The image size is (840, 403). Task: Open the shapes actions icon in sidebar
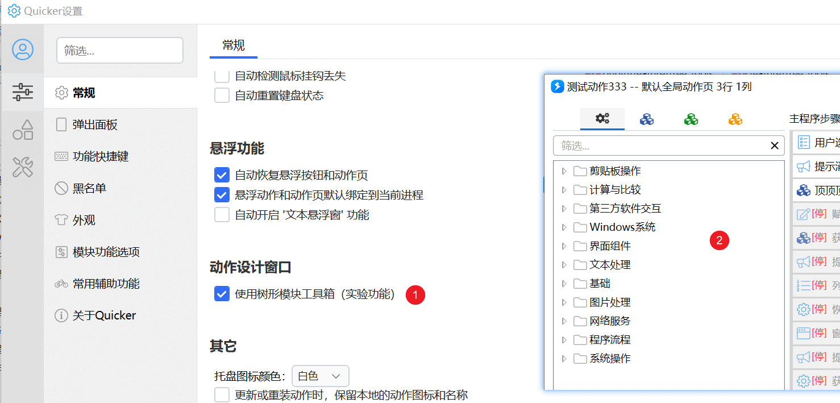(x=23, y=130)
